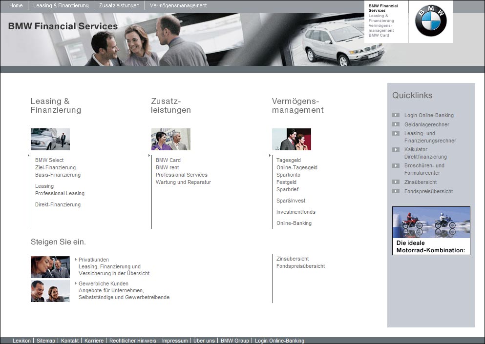Open Direkt-Finanzierung link
The image size is (485, 344).
pyautogui.click(x=58, y=204)
